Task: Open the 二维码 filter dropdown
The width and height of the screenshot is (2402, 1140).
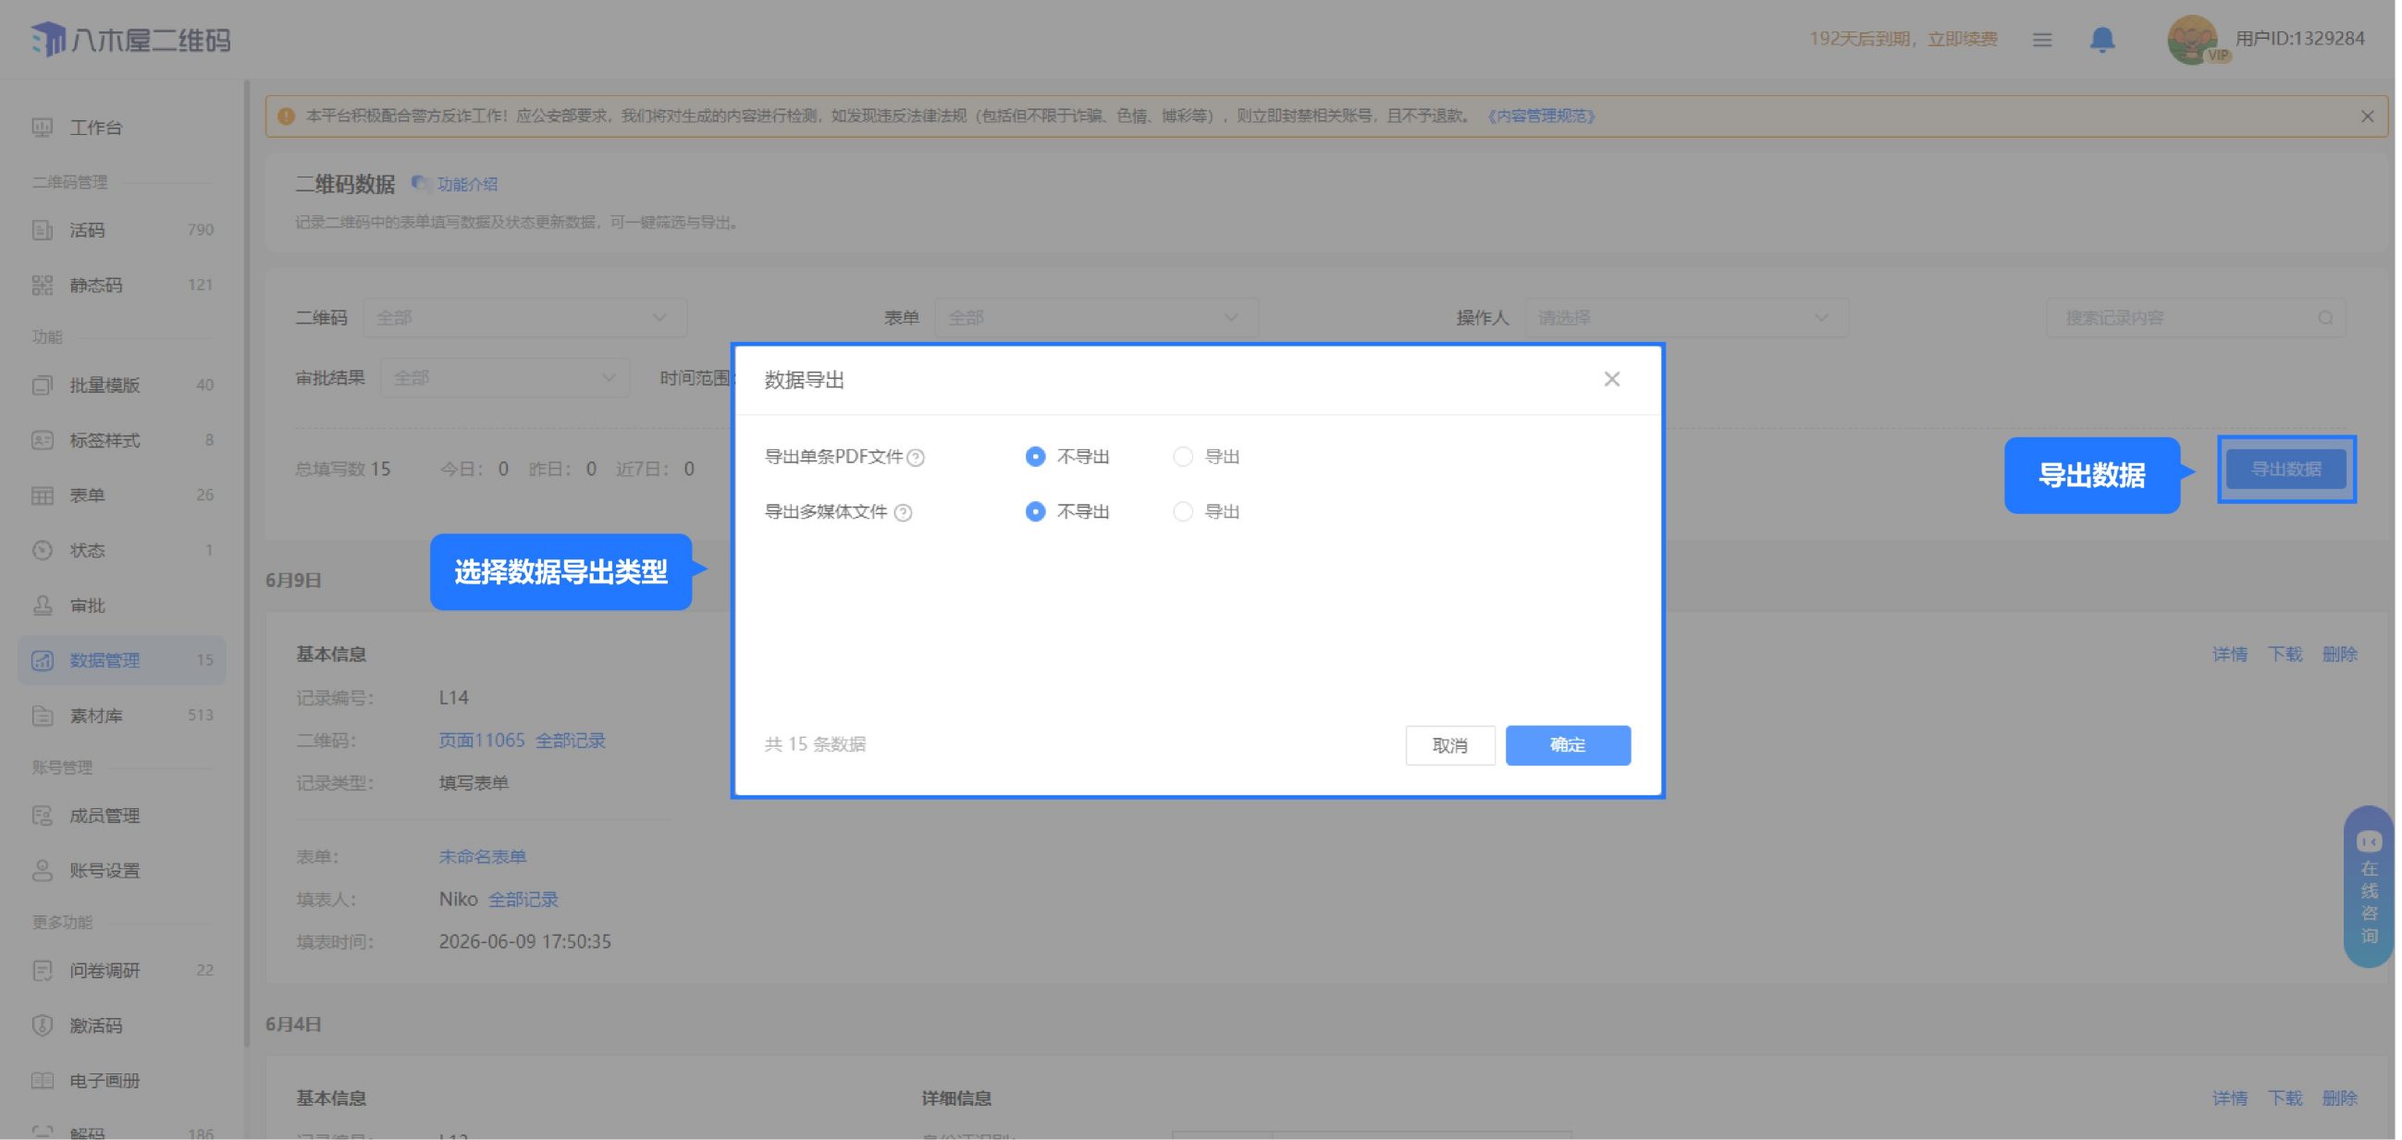Action: pos(525,319)
